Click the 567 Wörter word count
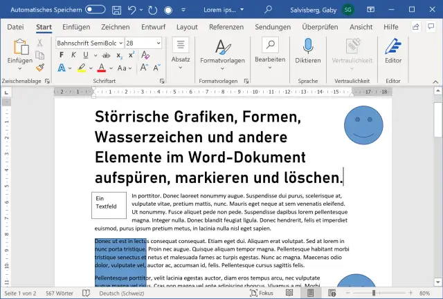The width and height of the screenshot is (443, 299). [x=60, y=293]
